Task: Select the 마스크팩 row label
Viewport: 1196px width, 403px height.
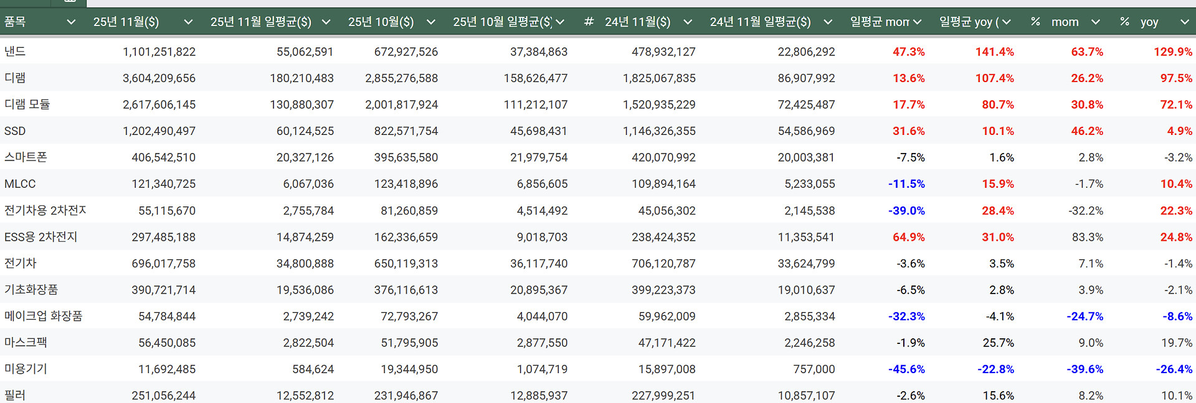Action: [26, 343]
